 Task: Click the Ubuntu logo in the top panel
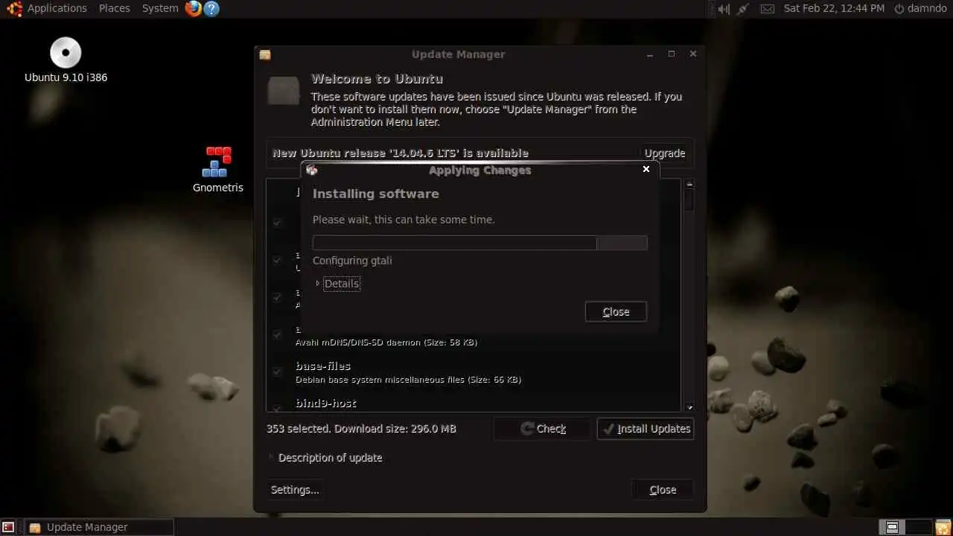click(14, 9)
